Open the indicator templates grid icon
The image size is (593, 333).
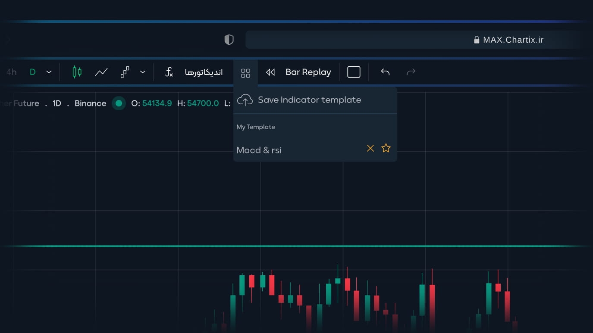coord(245,73)
